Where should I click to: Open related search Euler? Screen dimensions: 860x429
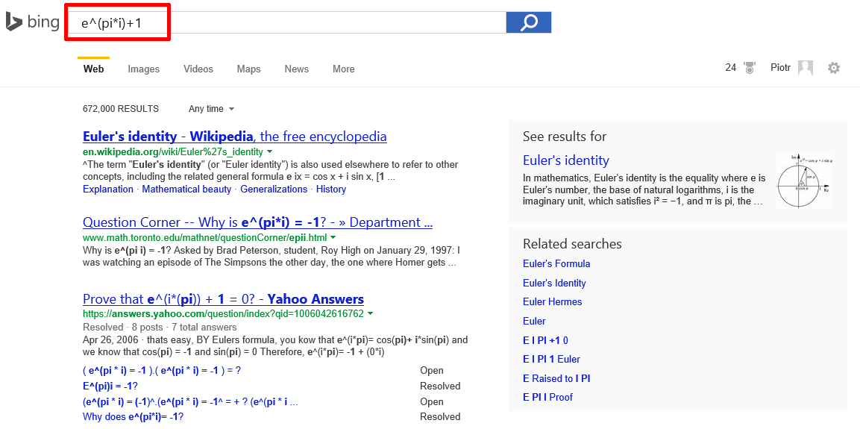pos(534,321)
